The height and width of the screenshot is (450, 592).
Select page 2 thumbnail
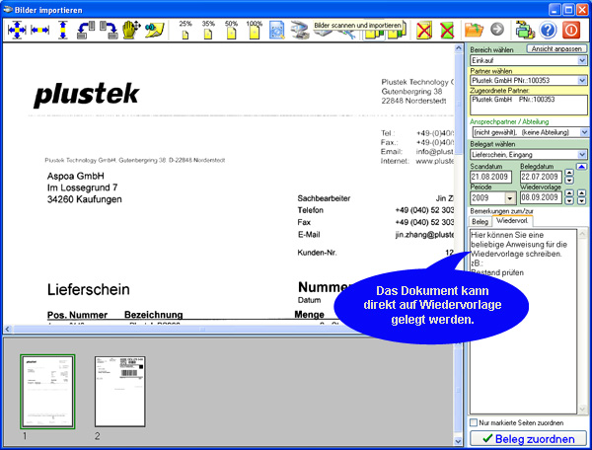tap(119, 392)
